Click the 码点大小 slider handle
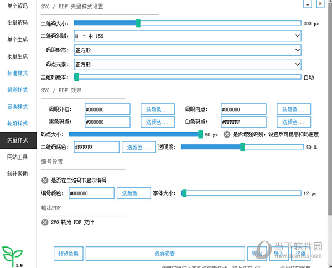 pyautogui.click(x=200, y=134)
